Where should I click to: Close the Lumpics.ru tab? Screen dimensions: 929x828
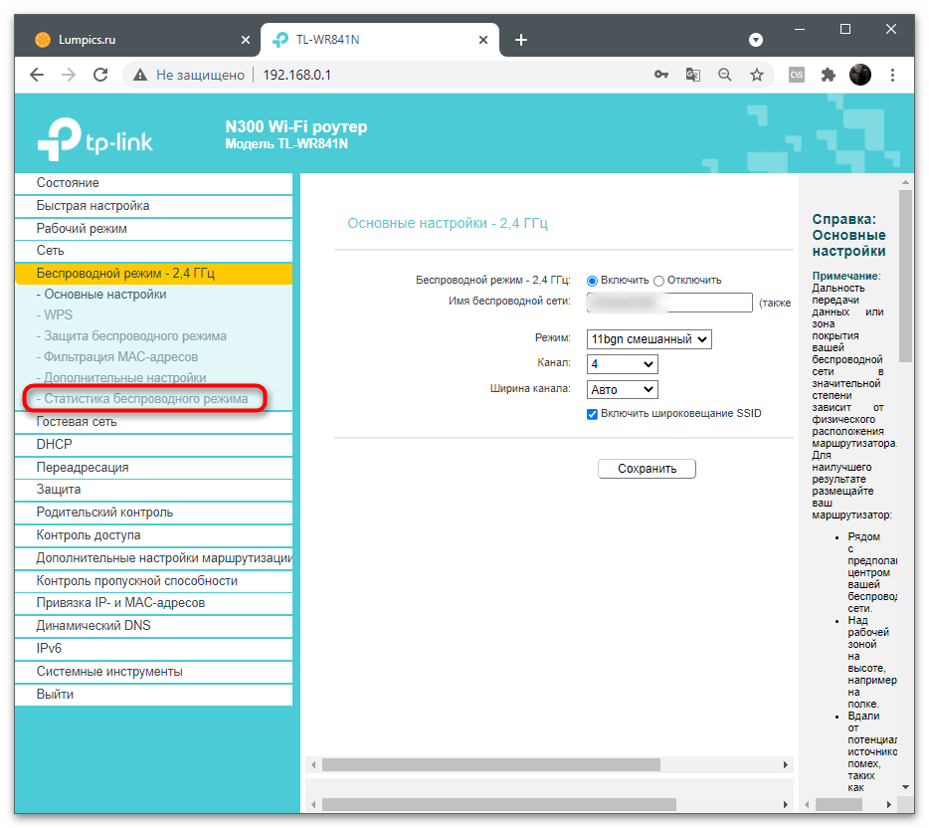[246, 40]
